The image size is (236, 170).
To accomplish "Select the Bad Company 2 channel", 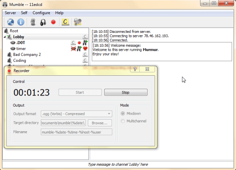I will pos(27,55).
